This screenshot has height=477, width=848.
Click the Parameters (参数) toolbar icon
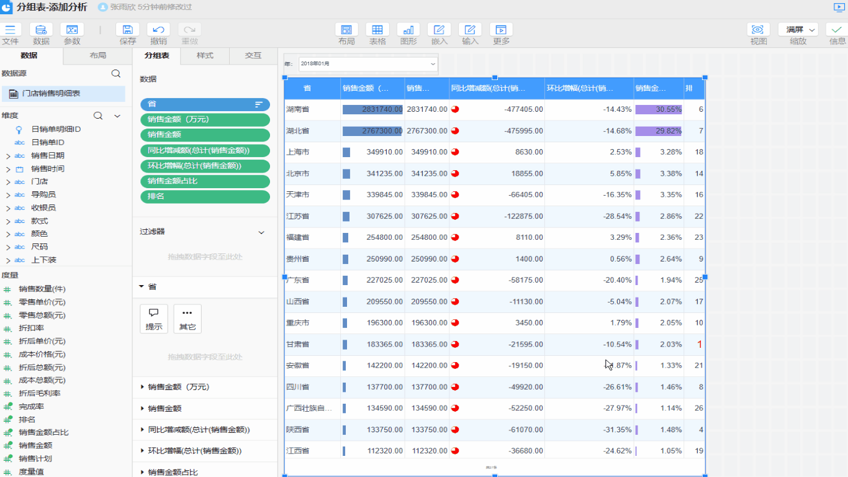point(72,30)
